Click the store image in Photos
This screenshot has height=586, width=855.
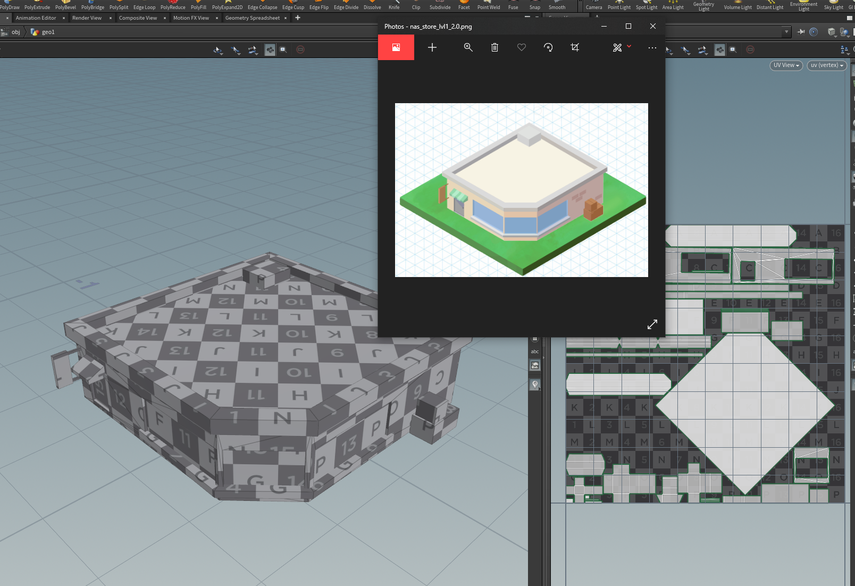522,190
